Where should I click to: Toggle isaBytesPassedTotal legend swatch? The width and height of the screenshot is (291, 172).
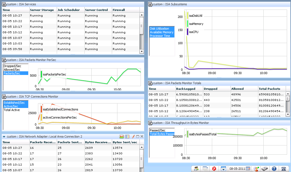188,134
